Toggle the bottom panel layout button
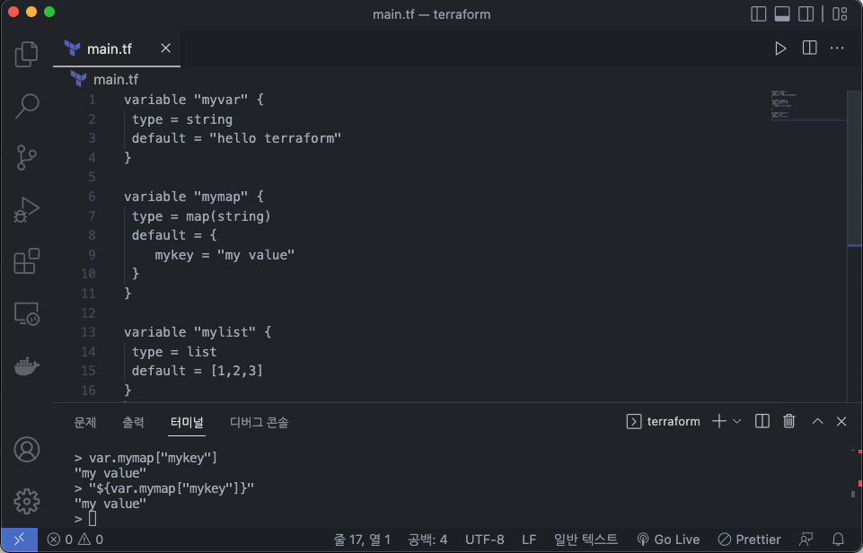Viewport: 863px width, 553px height. pyautogui.click(x=782, y=13)
